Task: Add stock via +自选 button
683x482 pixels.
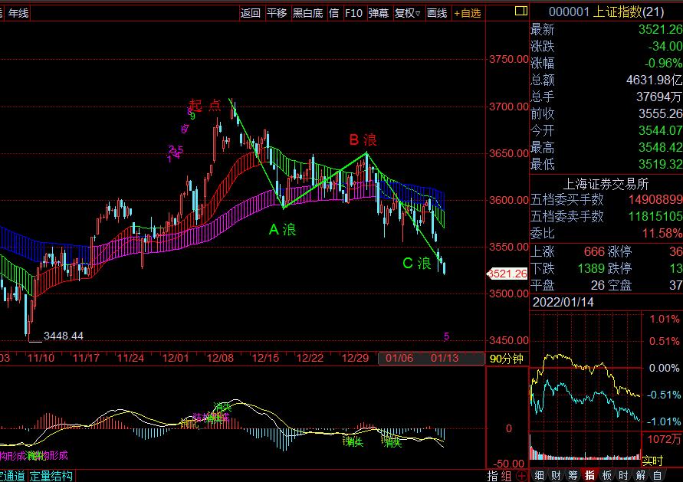Action: click(x=468, y=14)
